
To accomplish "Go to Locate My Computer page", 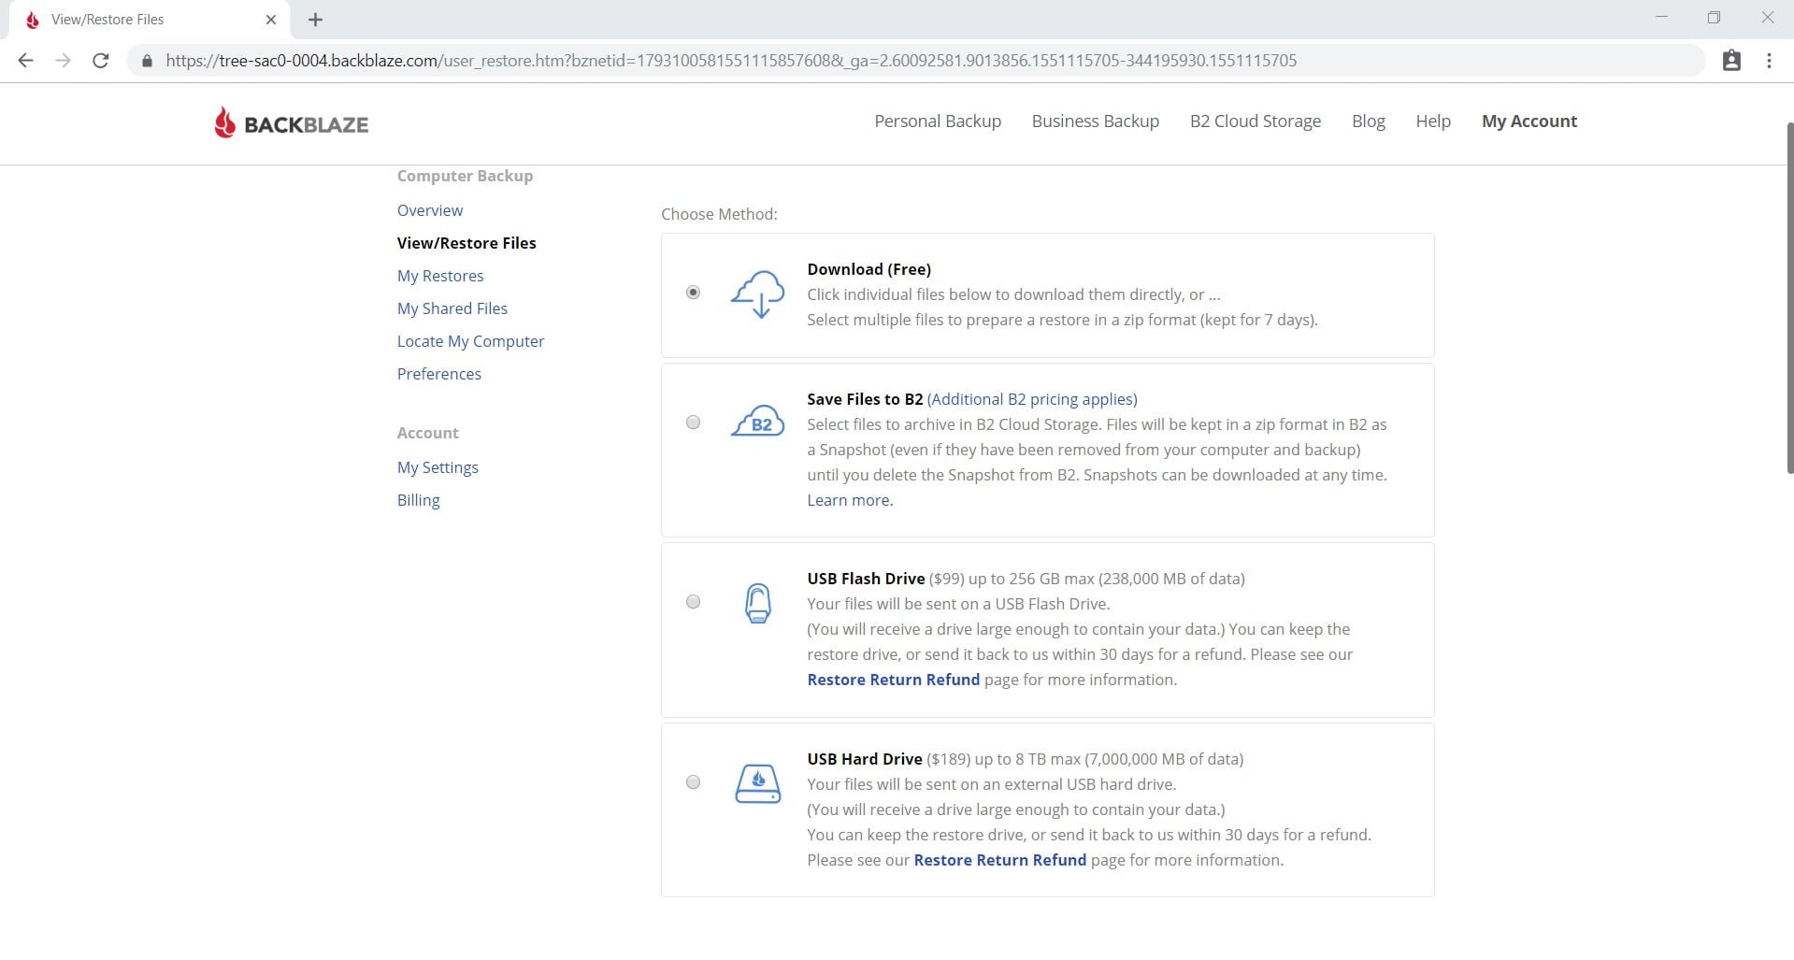I will (x=470, y=341).
